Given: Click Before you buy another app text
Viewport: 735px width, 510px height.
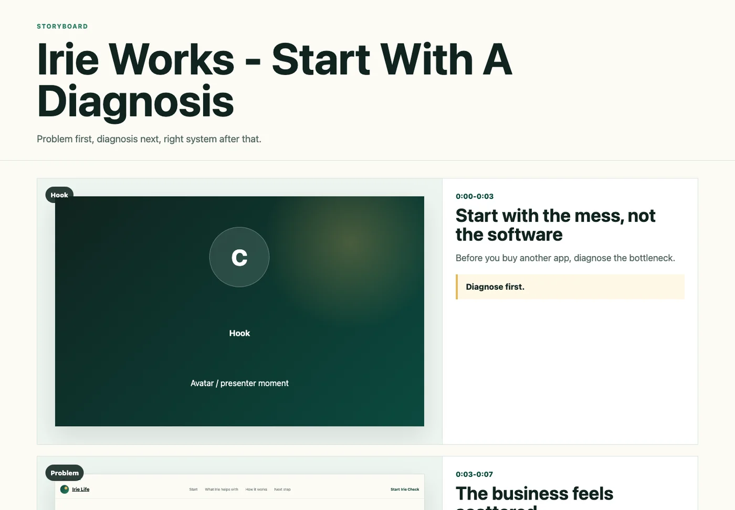Looking at the screenshot, I should 565,258.
